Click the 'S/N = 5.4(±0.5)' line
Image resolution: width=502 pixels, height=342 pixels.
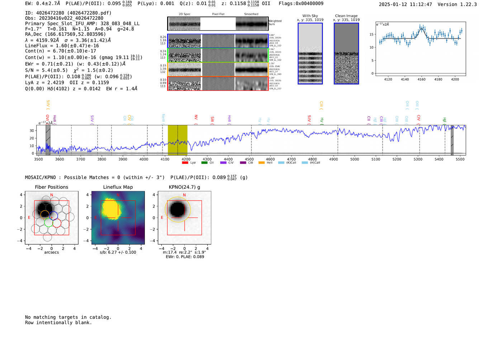click(46, 70)
